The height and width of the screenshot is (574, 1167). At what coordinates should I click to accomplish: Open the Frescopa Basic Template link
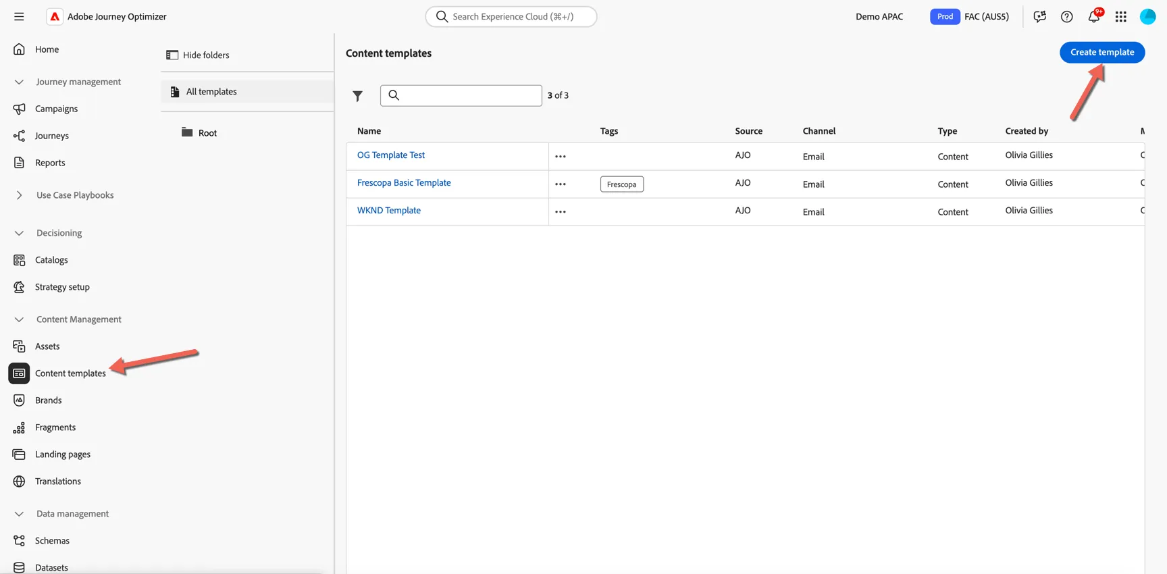click(404, 183)
